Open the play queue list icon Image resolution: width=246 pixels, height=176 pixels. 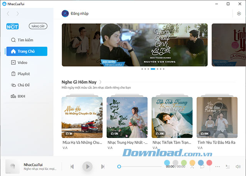pos(228,167)
